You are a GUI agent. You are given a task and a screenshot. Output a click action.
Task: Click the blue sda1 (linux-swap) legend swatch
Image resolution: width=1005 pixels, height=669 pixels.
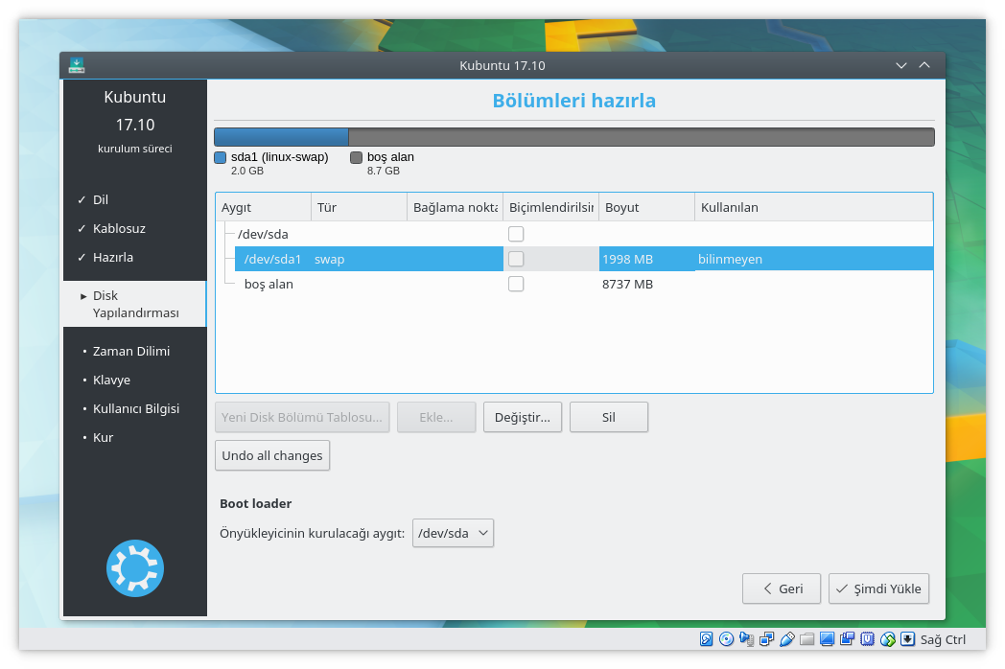[x=221, y=157]
